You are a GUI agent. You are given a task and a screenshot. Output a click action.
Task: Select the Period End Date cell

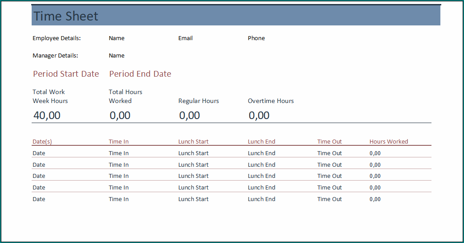pyautogui.click(x=140, y=74)
